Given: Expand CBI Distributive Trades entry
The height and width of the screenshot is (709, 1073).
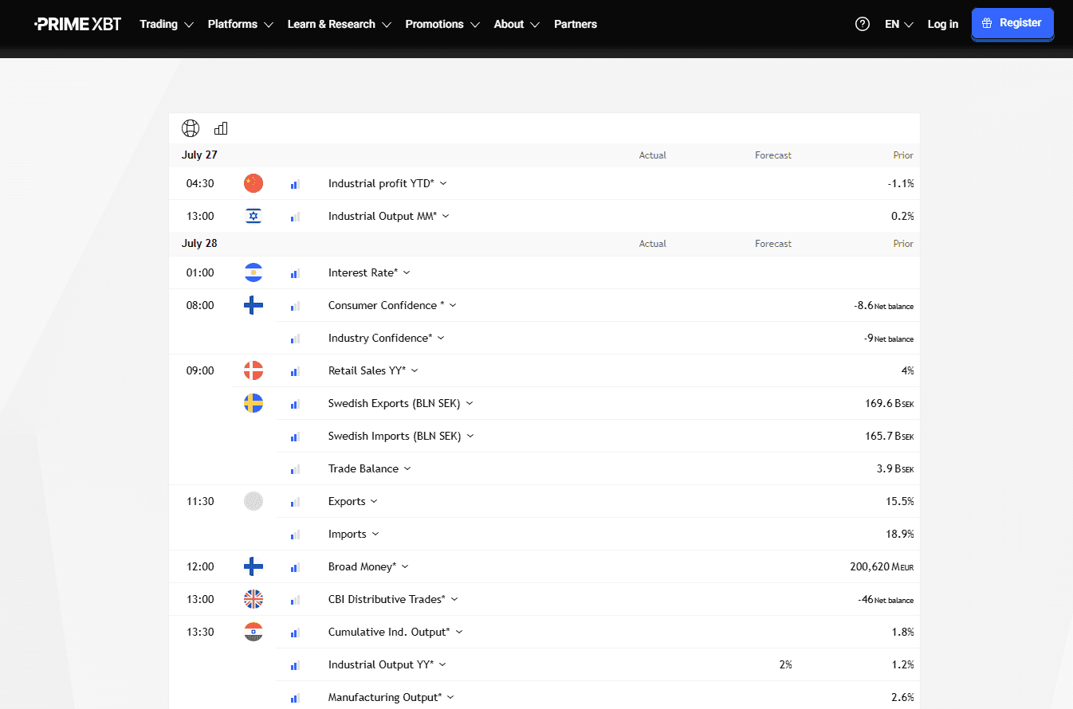Looking at the screenshot, I should coord(393,599).
